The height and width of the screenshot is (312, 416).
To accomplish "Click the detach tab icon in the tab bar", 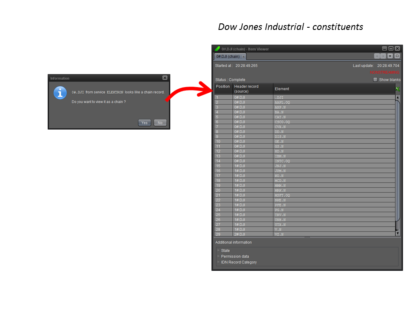I will (397, 56).
